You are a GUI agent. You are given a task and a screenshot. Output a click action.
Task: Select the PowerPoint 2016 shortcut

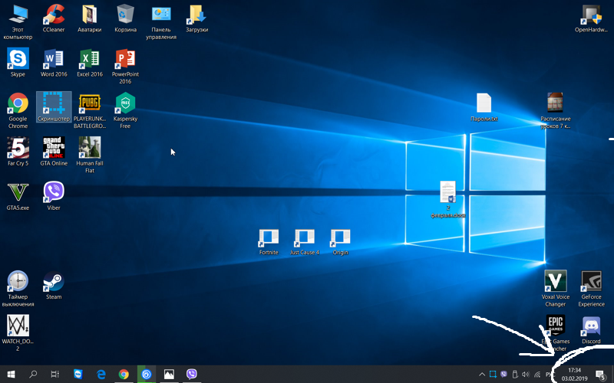(125, 67)
